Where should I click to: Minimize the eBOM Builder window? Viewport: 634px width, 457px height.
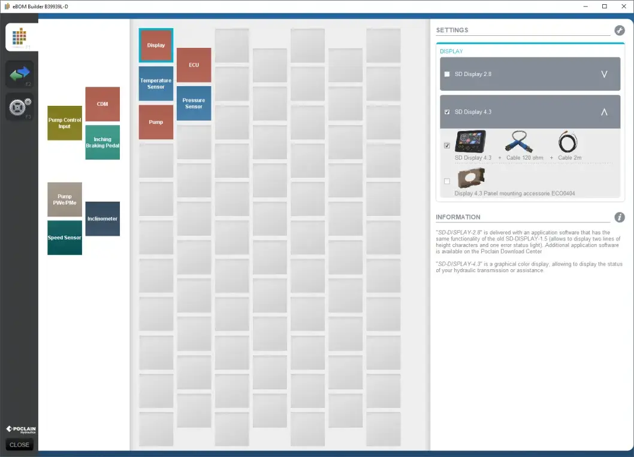585,7
